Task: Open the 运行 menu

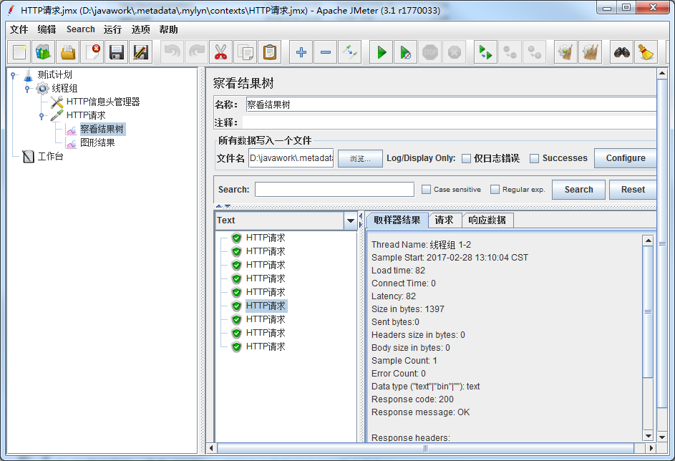Action: click(112, 29)
